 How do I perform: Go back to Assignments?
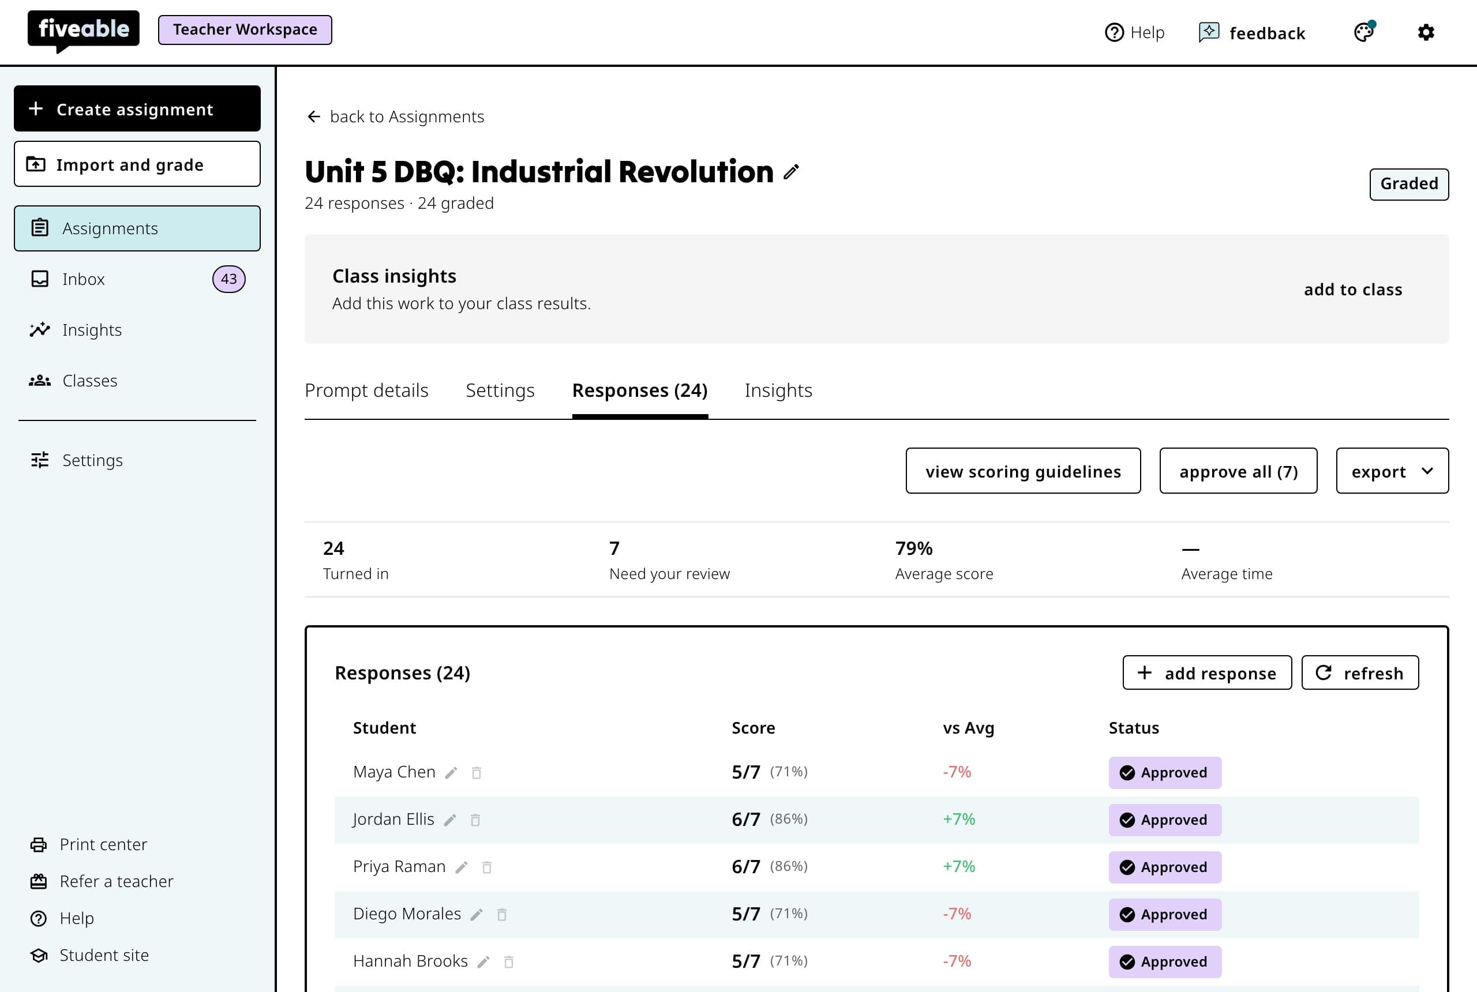[396, 117]
